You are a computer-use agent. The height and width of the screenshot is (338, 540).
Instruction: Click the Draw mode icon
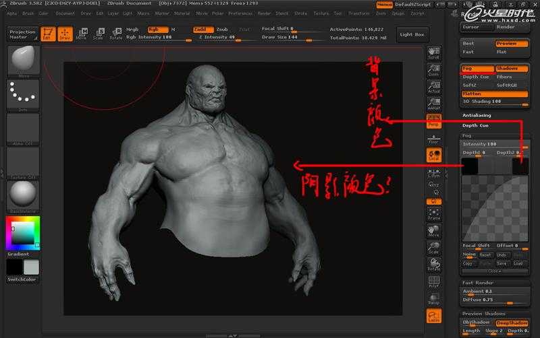pos(65,34)
